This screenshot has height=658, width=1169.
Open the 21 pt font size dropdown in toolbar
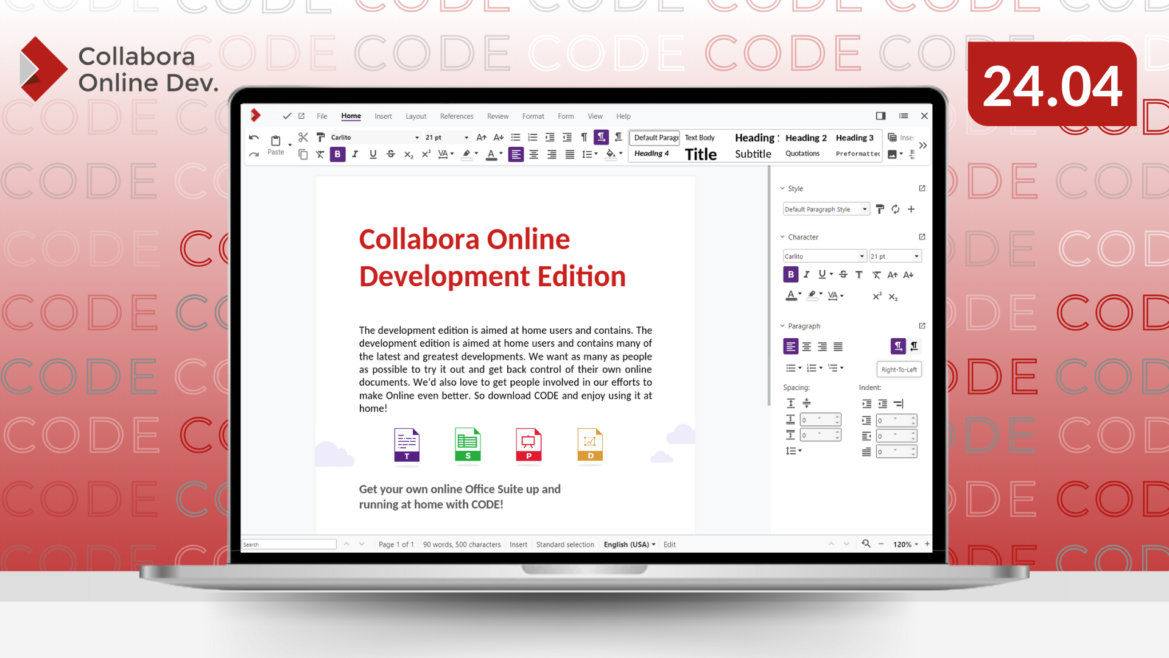(466, 138)
